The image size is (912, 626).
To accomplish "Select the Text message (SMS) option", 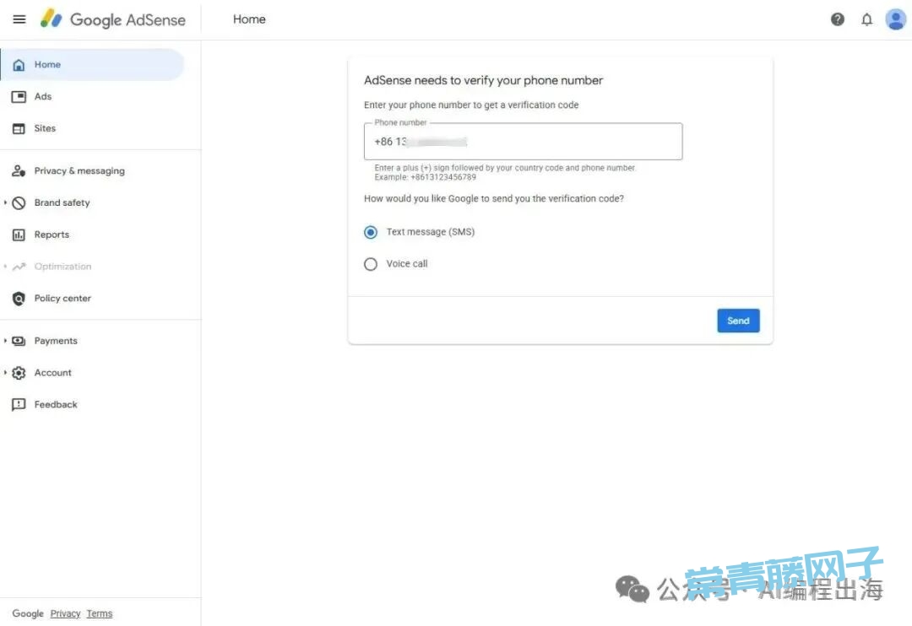I will click(x=371, y=232).
